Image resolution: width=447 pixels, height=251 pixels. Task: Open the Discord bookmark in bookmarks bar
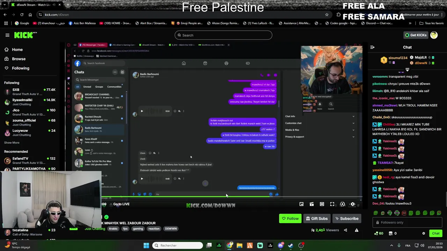[x=377, y=23]
